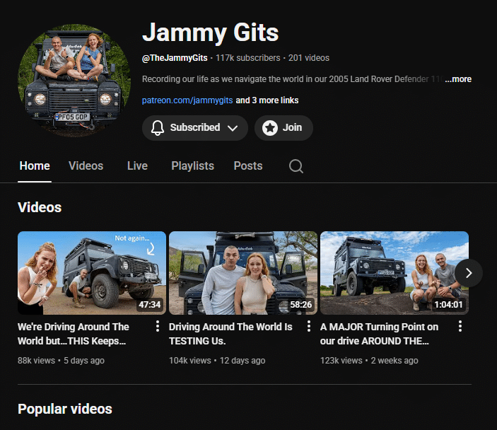497x430 pixels.
Task: Click the Join membership button
Action: [x=283, y=128]
